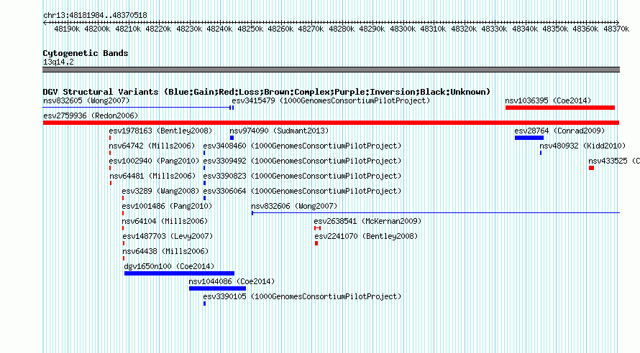Viewport: 640px width, 353px height.
Task: Click the 48370k ruler position
Action: click(x=616, y=29)
